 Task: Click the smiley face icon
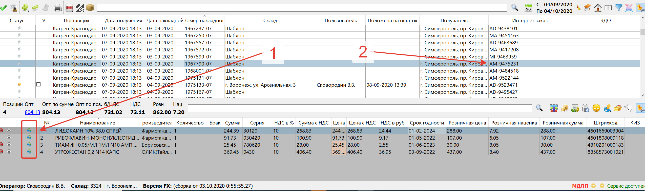596,108
